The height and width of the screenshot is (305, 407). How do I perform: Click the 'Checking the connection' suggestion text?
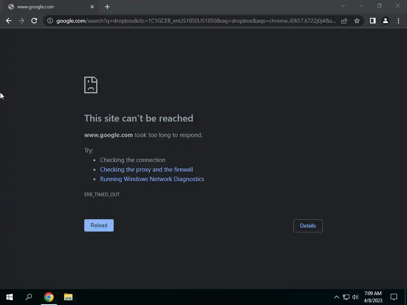pyautogui.click(x=133, y=160)
